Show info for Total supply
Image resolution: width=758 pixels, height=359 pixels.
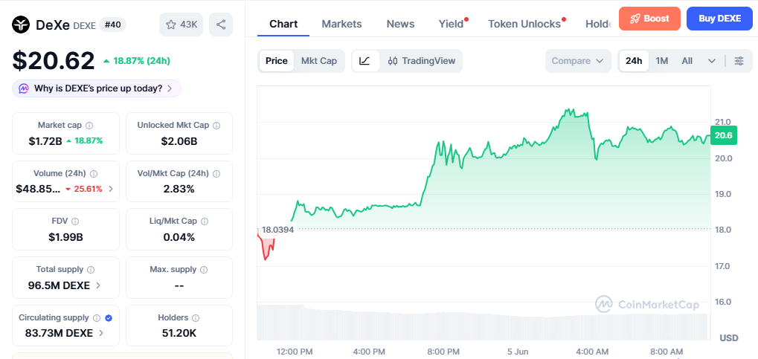91,270
